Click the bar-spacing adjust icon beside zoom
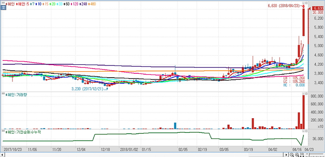This screenshot has height=157, width=325. (x=302, y=155)
